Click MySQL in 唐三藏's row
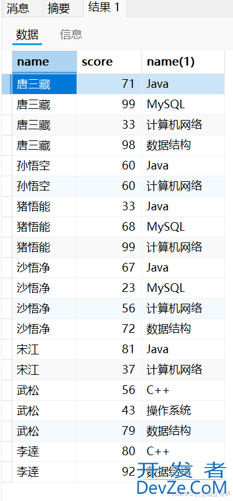The image size is (233, 501). coord(183,105)
